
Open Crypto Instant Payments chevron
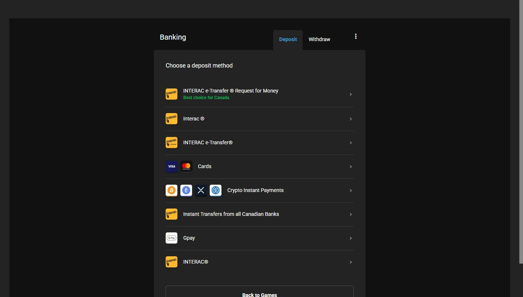coord(351,191)
